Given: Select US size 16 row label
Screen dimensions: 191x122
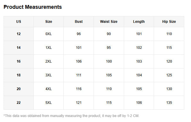Looking at the screenshot, I should tap(19, 61).
